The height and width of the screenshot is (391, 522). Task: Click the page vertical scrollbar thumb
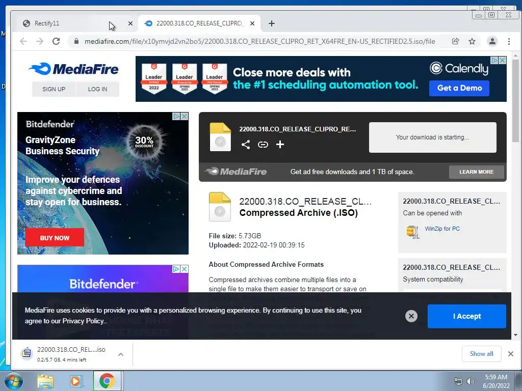click(515, 101)
